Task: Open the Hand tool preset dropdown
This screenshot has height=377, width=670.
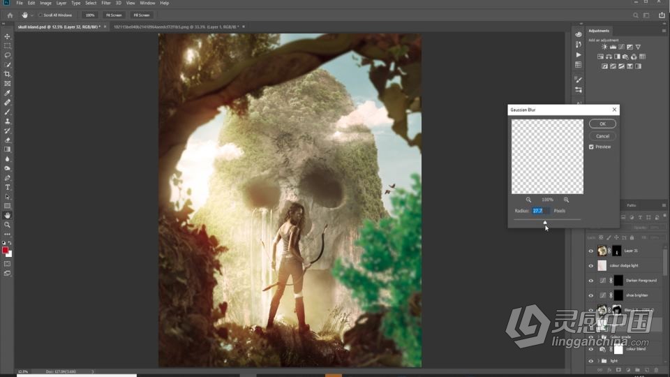Action: (x=32, y=15)
